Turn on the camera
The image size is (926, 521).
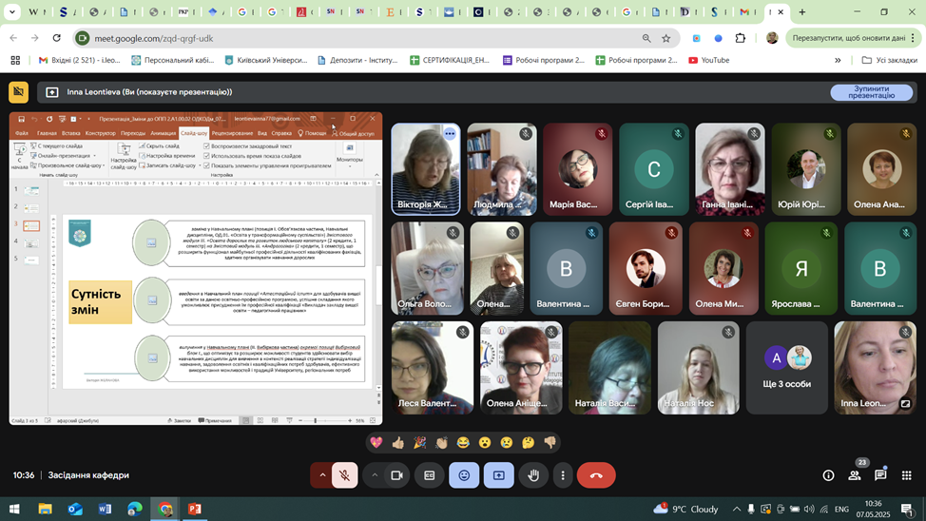pos(397,475)
